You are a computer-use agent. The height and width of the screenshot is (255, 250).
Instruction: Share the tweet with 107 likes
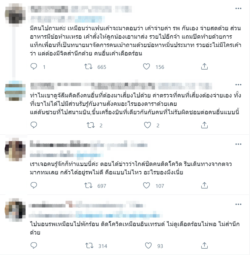click(204, 185)
